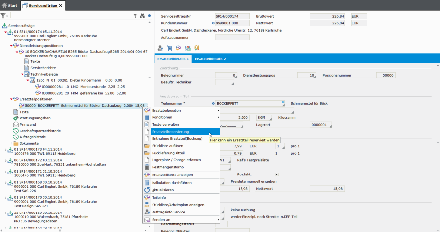Open Konditionen submenu

coord(181,117)
